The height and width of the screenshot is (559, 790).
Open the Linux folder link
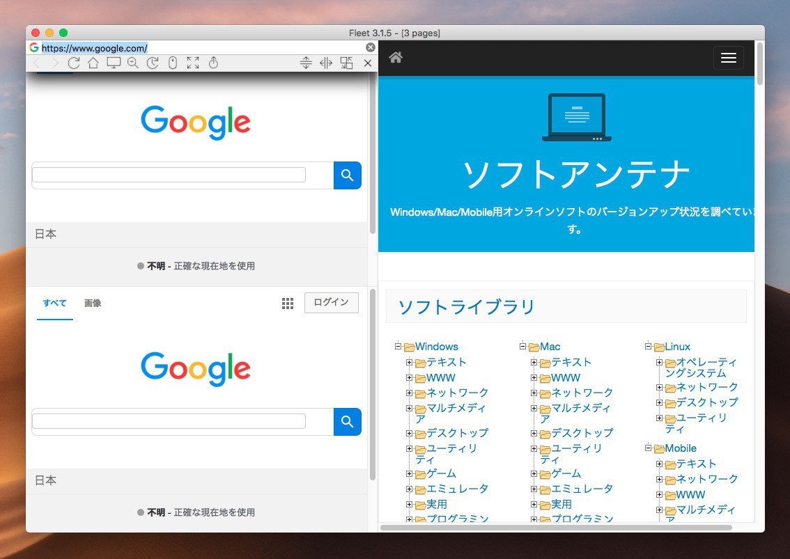click(677, 347)
